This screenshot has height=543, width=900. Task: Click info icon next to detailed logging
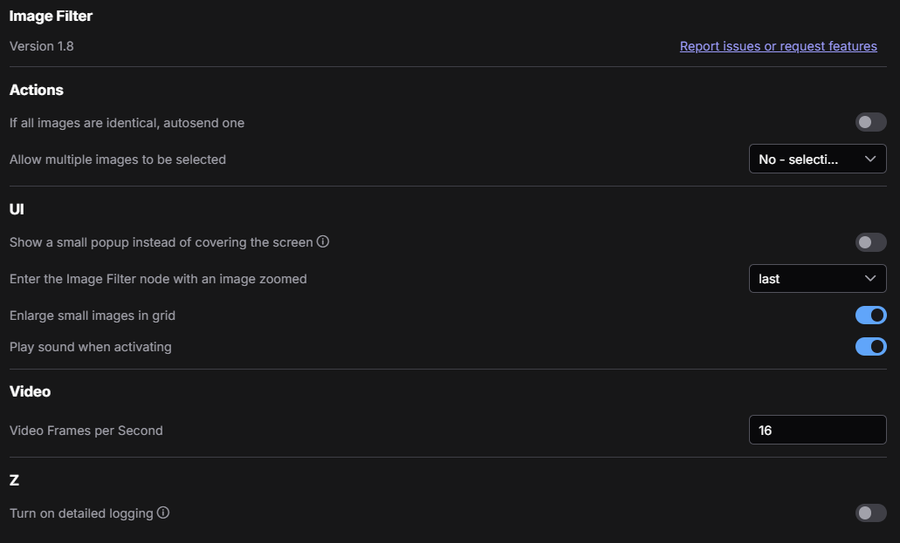click(x=163, y=512)
